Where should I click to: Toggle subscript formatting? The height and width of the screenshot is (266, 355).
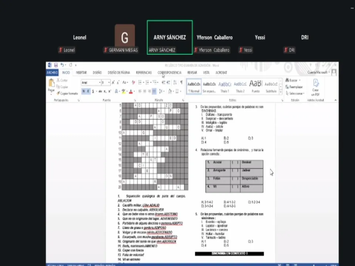point(105,91)
